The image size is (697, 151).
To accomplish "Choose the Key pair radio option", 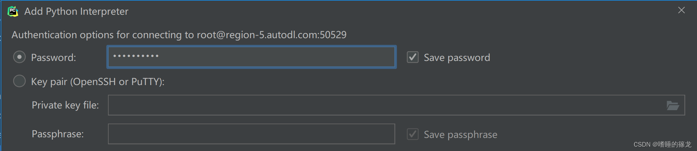I will (x=19, y=81).
